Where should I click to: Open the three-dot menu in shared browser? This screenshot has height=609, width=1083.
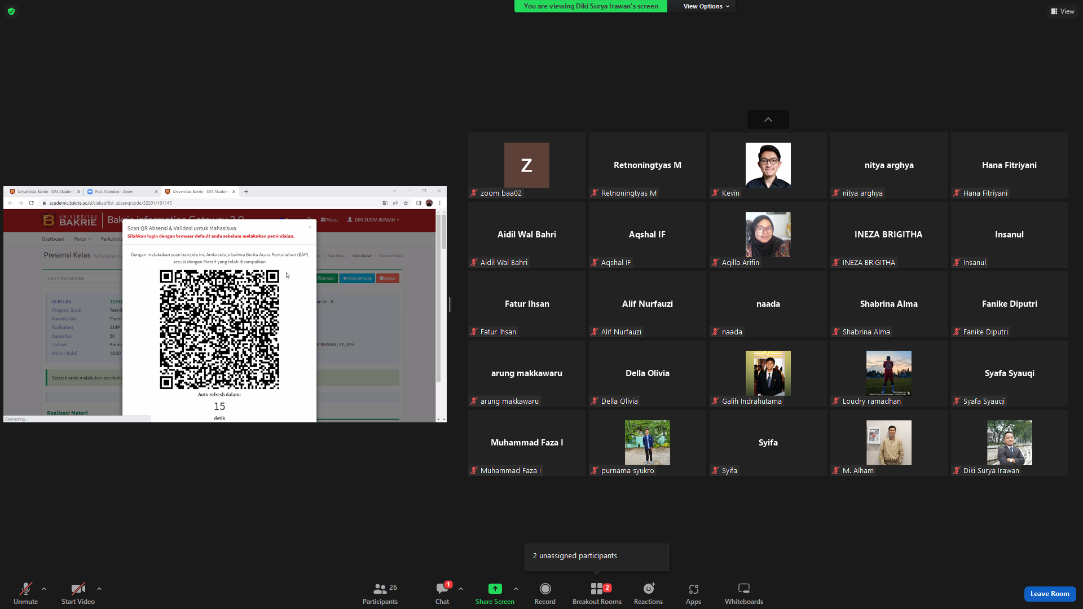tap(440, 203)
